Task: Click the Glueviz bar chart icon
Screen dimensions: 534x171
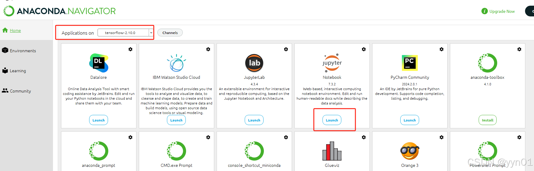Action: tap(332, 151)
